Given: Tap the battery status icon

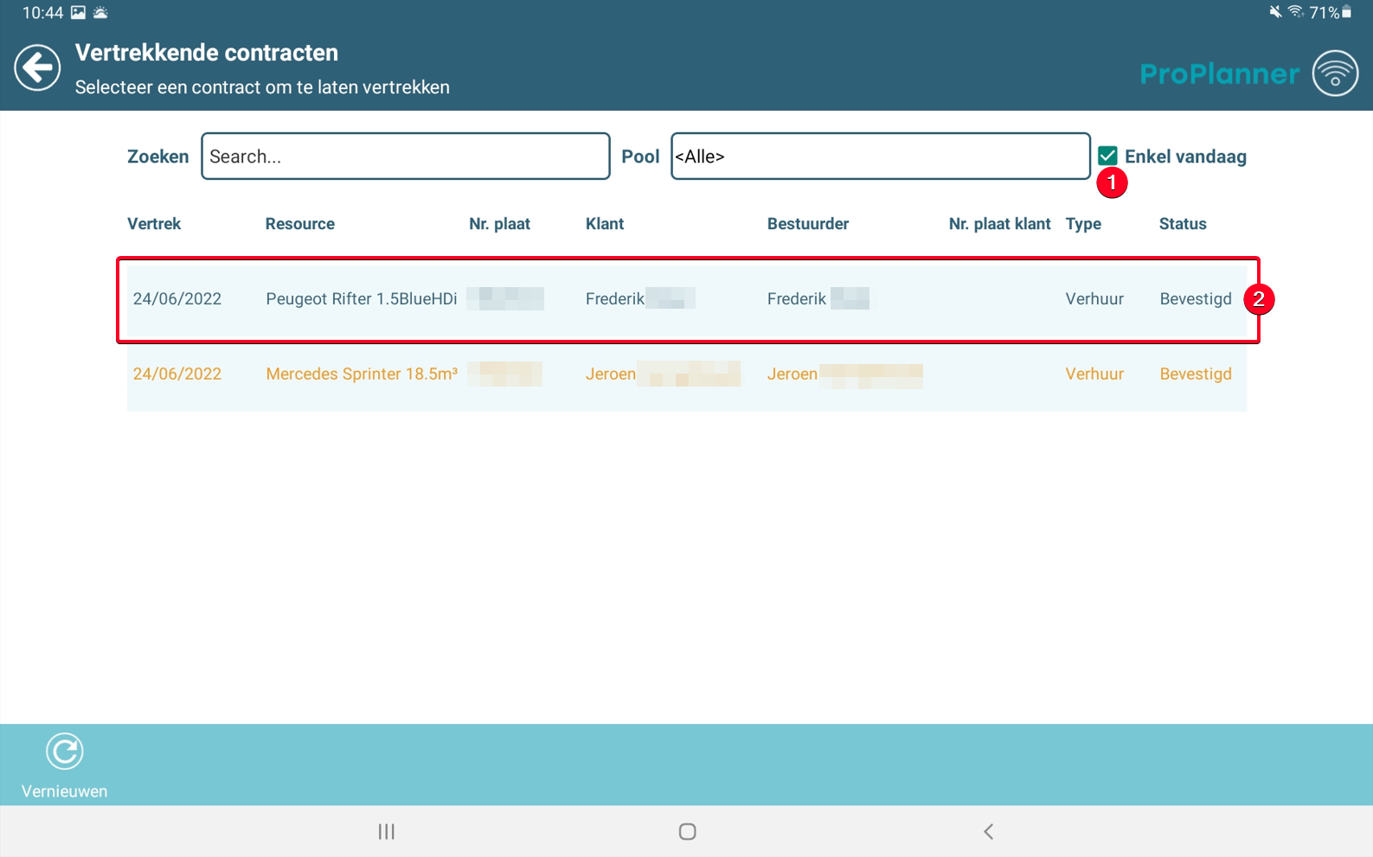Looking at the screenshot, I should pyautogui.click(x=1346, y=12).
